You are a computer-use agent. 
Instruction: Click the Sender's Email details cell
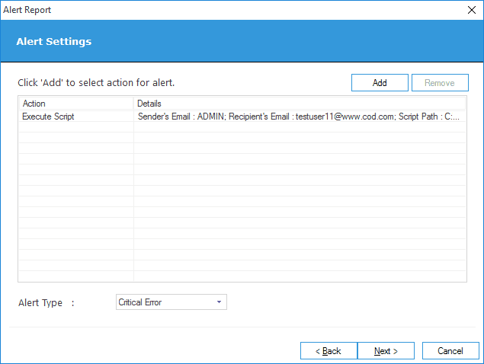point(299,117)
